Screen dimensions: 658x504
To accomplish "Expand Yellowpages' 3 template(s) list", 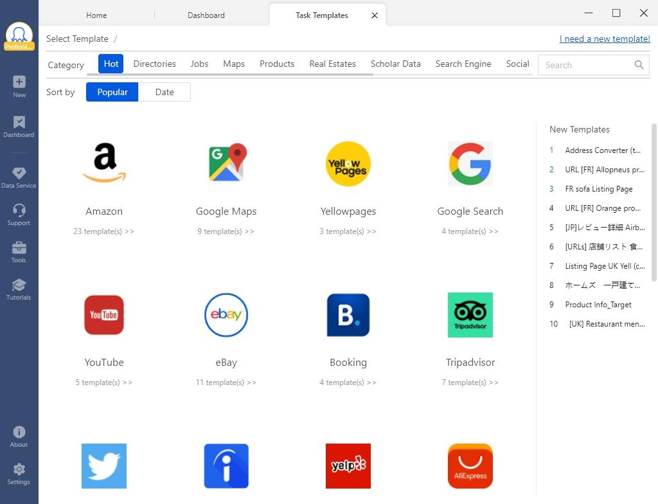I will [348, 231].
